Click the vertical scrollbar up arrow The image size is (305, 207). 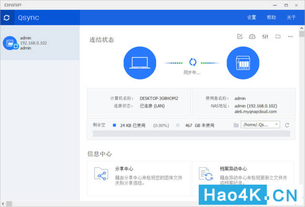click(302, 29)
